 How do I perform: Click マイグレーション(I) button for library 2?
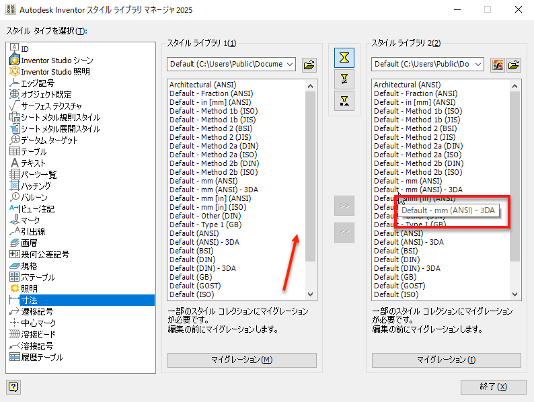tap(446, 360)
